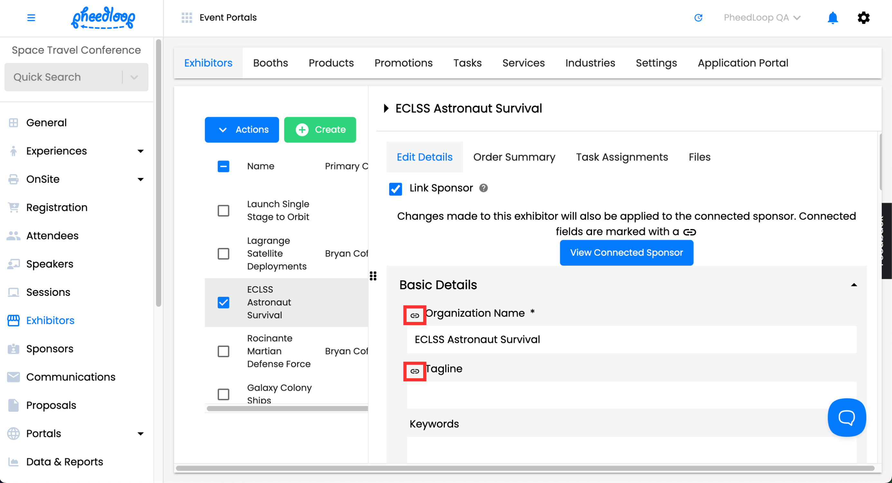Switch to the Industries tab
Viewport: 892px width, 483px height.
tap(590, 63)
